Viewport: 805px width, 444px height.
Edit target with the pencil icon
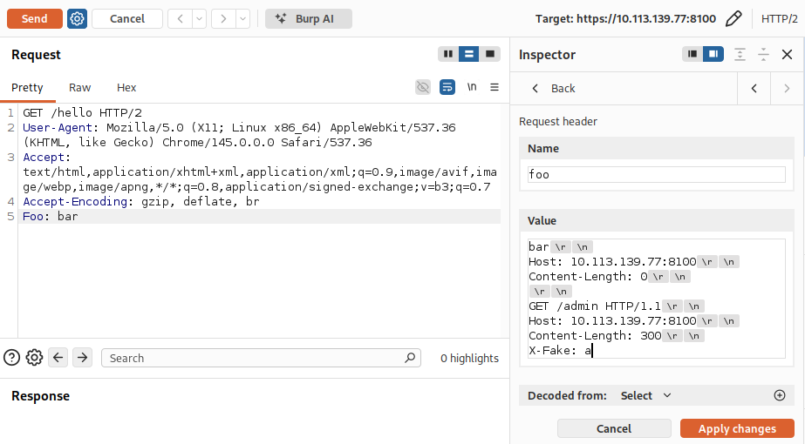tap(733, 19)
